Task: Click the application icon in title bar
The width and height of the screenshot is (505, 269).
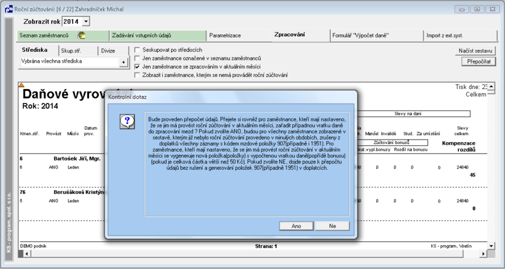Action: pos(9,9)
